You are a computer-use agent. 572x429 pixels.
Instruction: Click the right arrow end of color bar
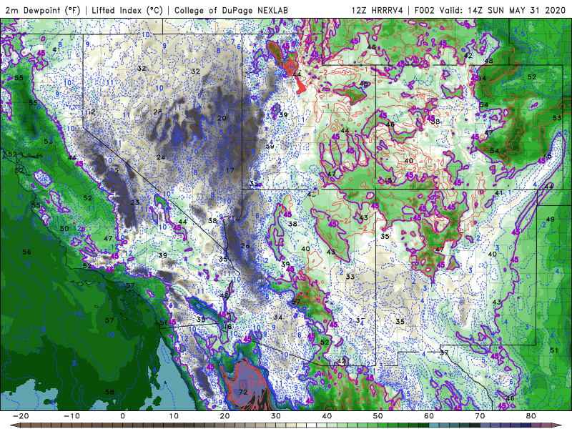[x=557, y=425]
